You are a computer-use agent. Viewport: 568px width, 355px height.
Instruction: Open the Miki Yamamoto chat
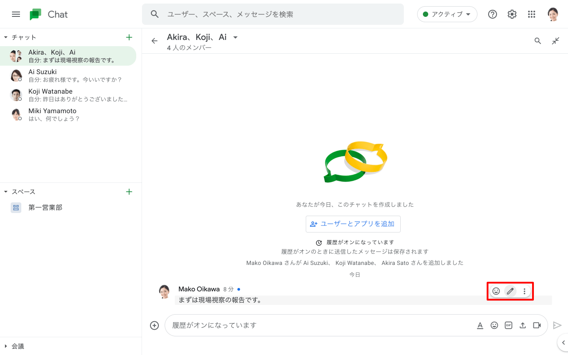click(x=68, y=114)
